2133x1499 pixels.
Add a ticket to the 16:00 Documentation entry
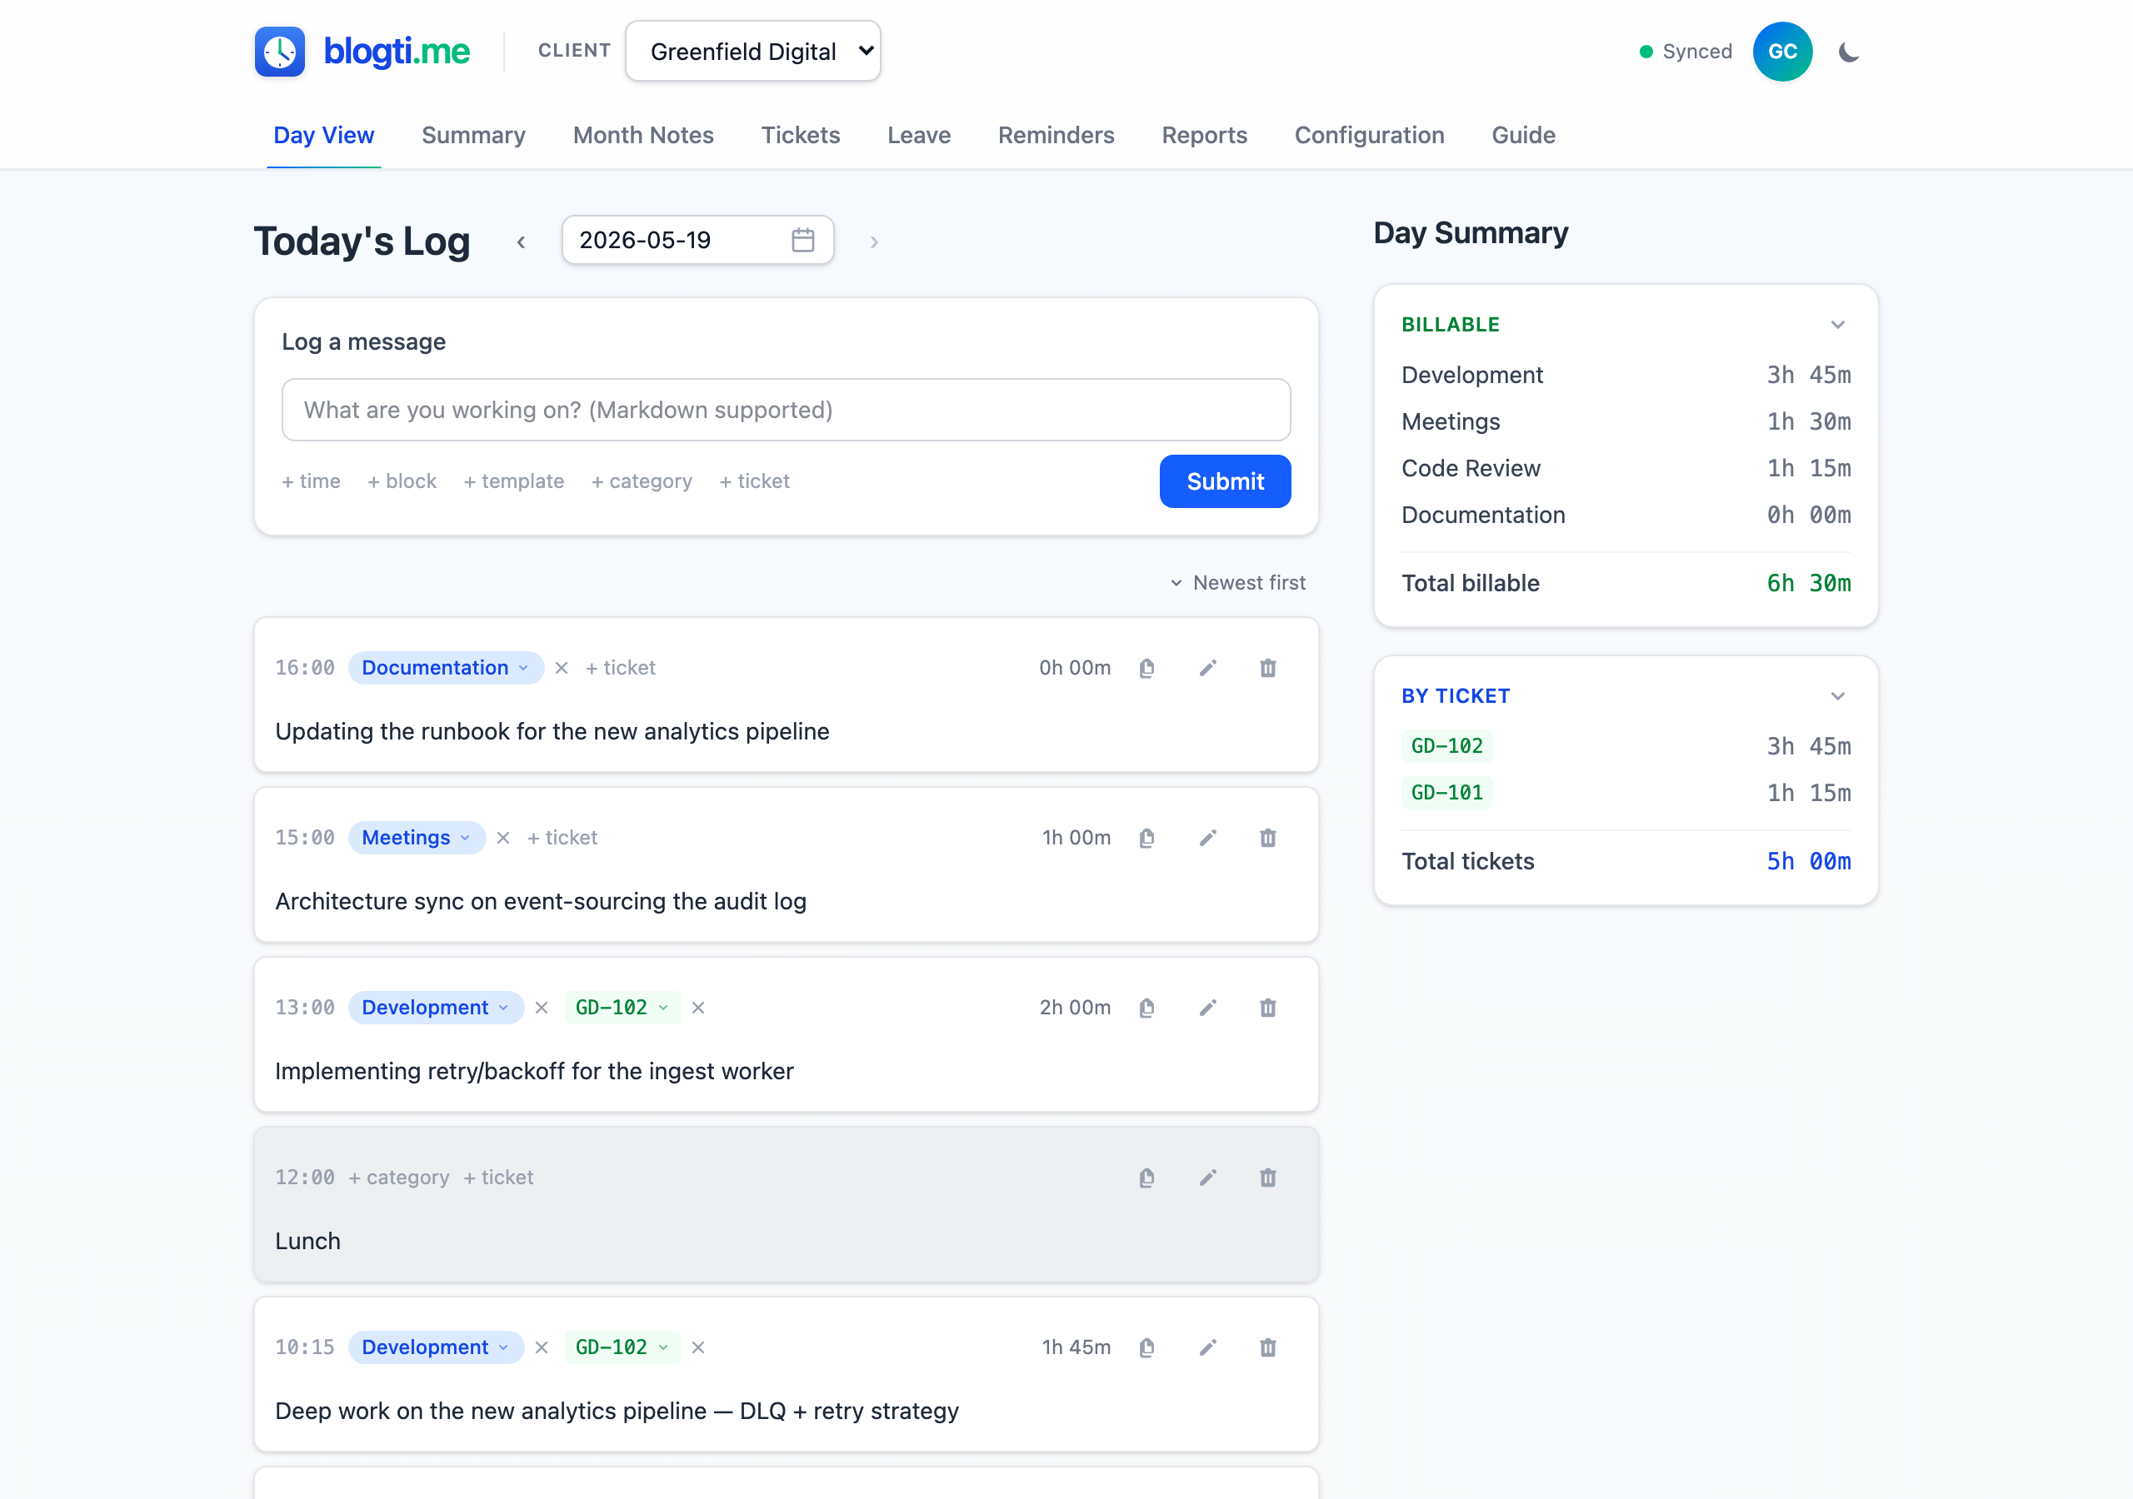[620, 668]
